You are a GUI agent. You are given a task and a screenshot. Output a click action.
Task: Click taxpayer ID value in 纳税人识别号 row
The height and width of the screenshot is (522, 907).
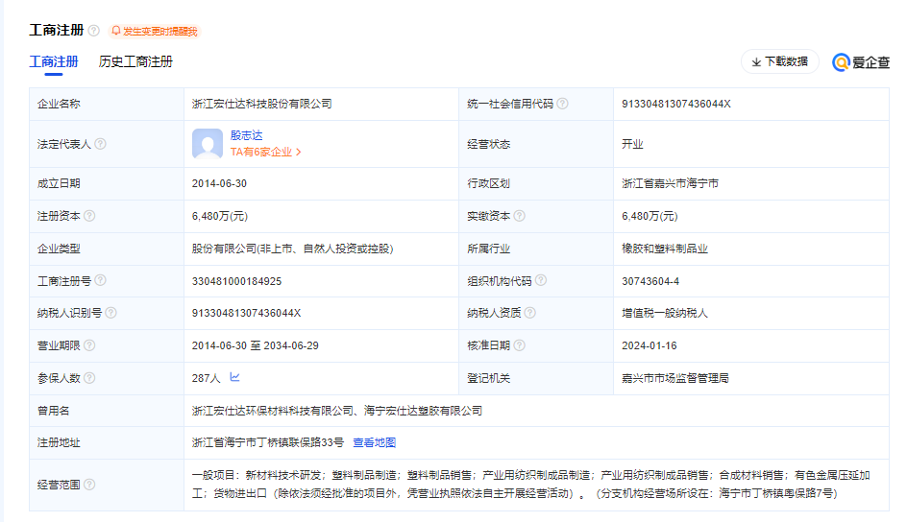coord(246,314)
